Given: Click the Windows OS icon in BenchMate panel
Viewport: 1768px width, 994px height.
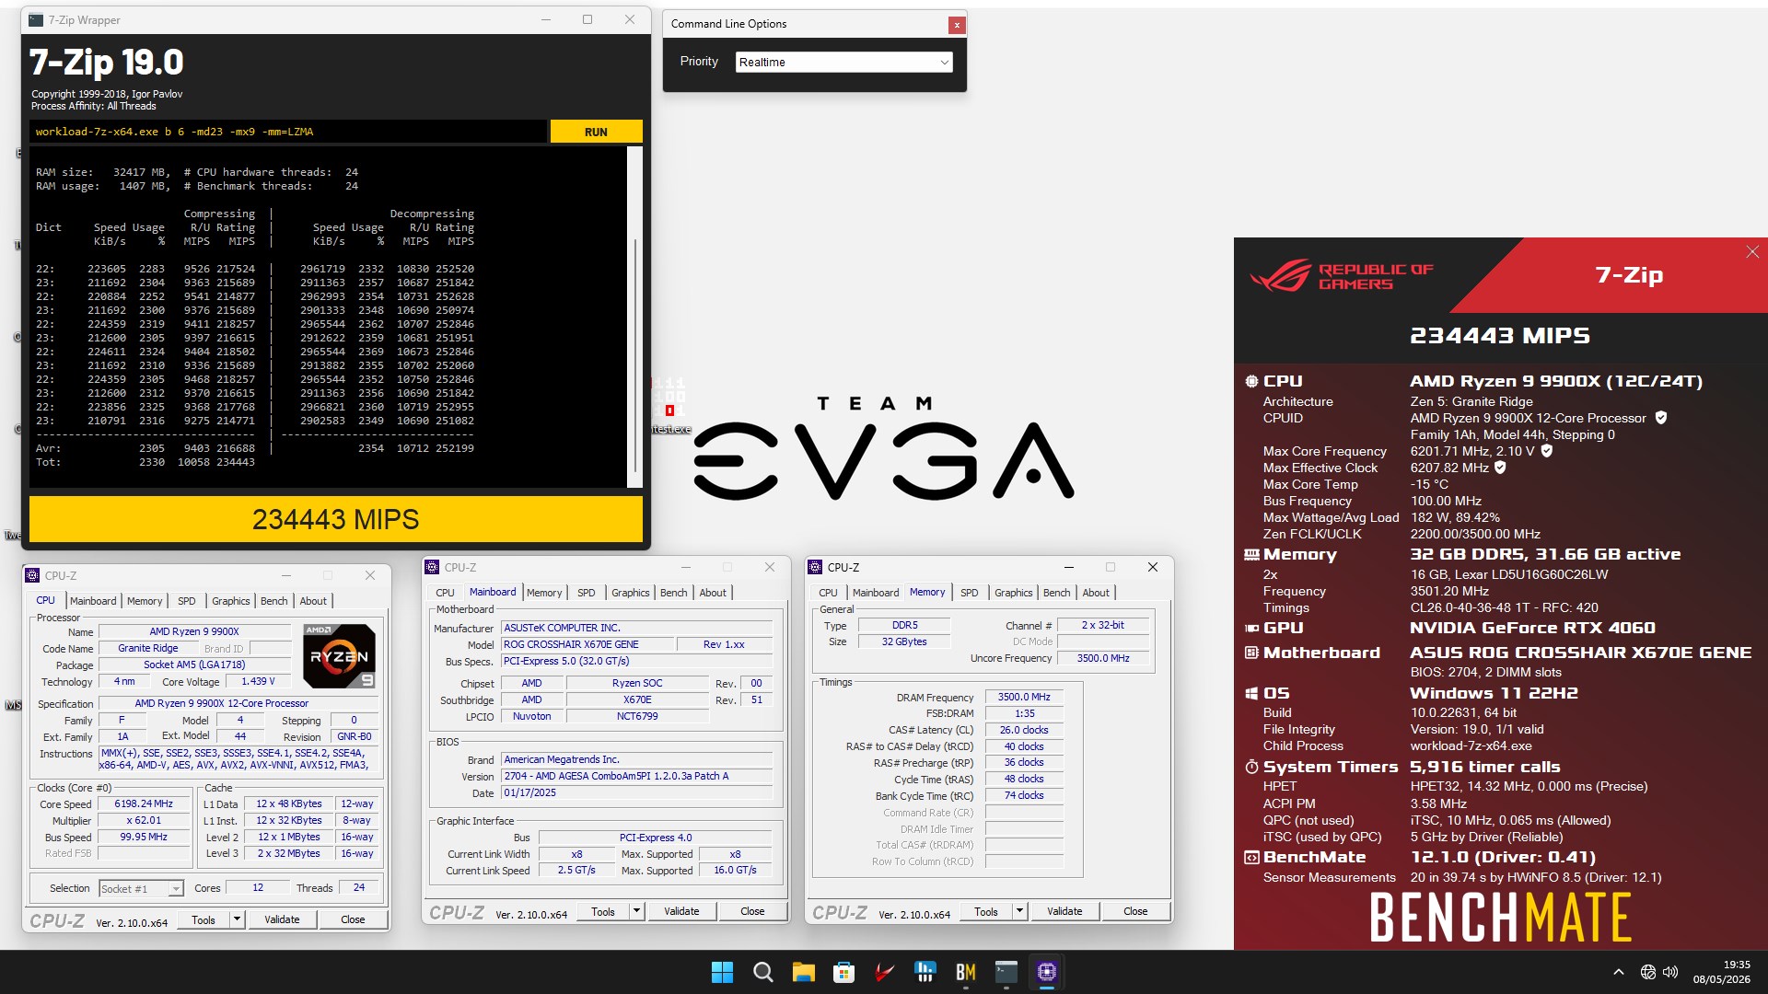Looking at the screenshot, I should 1251,693.
